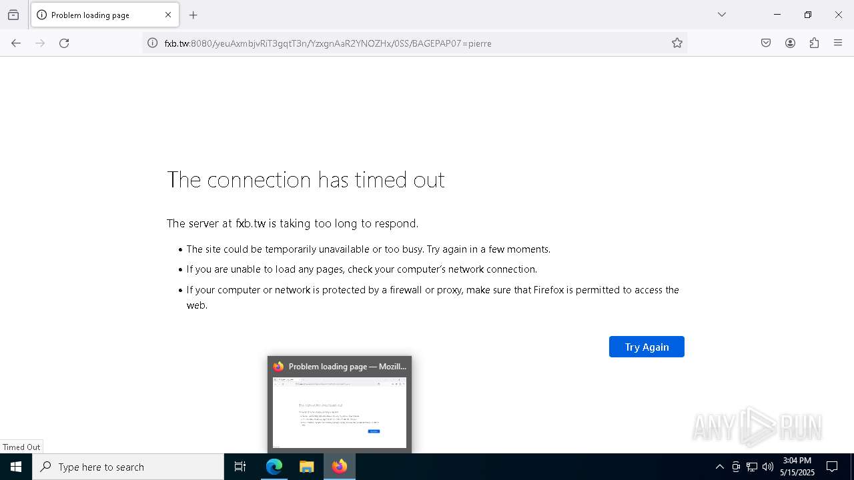The image size is (854, 480).
Task: Focus the fxb.tw URL address field
Action: point(414,43)
